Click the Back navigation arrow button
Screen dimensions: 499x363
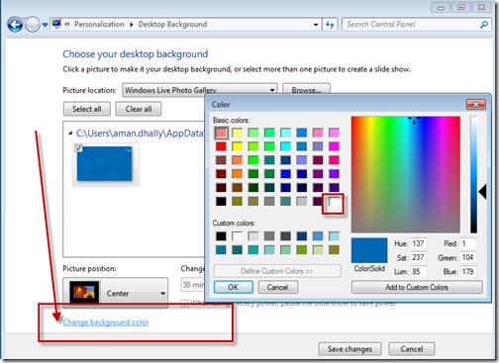point(15,25)
